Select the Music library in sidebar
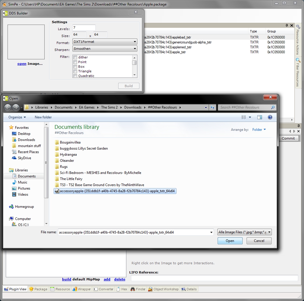Viewport: 304px width, 301px height. click(22, 182)
